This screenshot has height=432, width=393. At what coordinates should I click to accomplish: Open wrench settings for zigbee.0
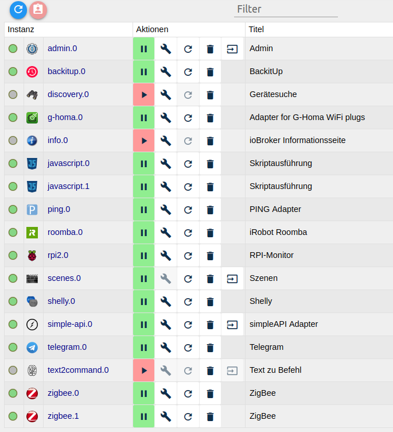click(166, 393)
